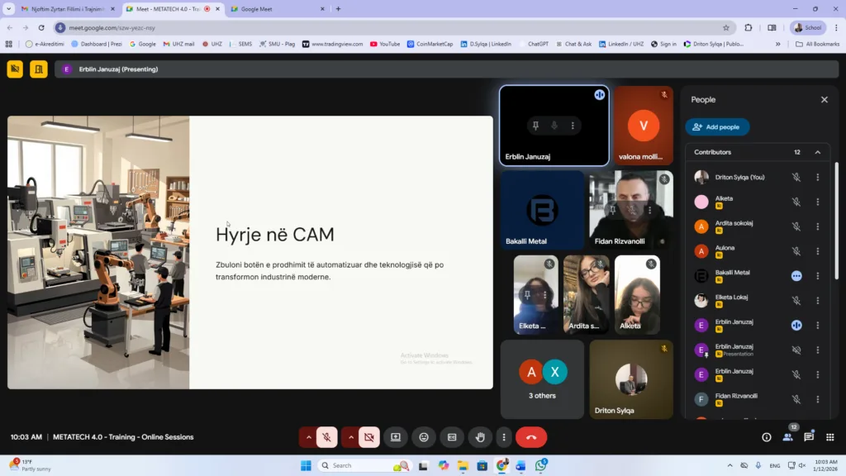Collapse the Contributors list
This screenshot has height=476, width=846.
coord(818,152)
